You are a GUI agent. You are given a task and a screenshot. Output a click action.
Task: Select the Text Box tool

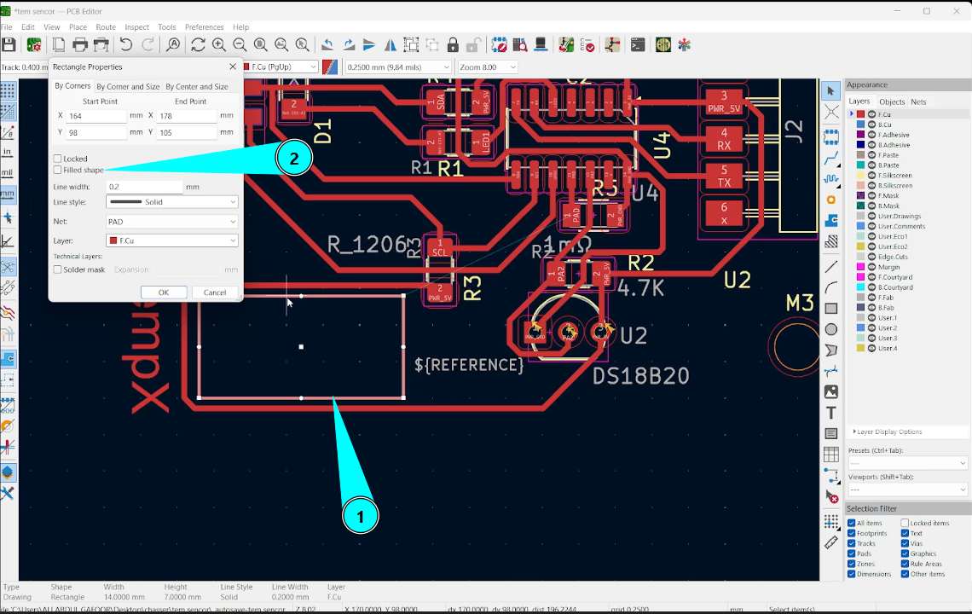830,433
